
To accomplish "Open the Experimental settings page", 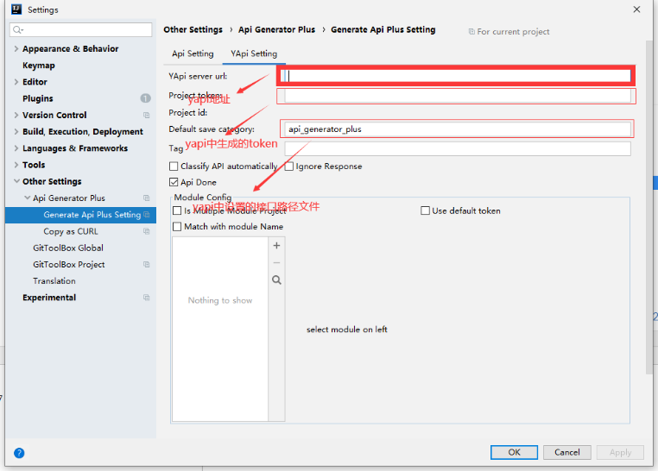I will [x=49, y=298].
